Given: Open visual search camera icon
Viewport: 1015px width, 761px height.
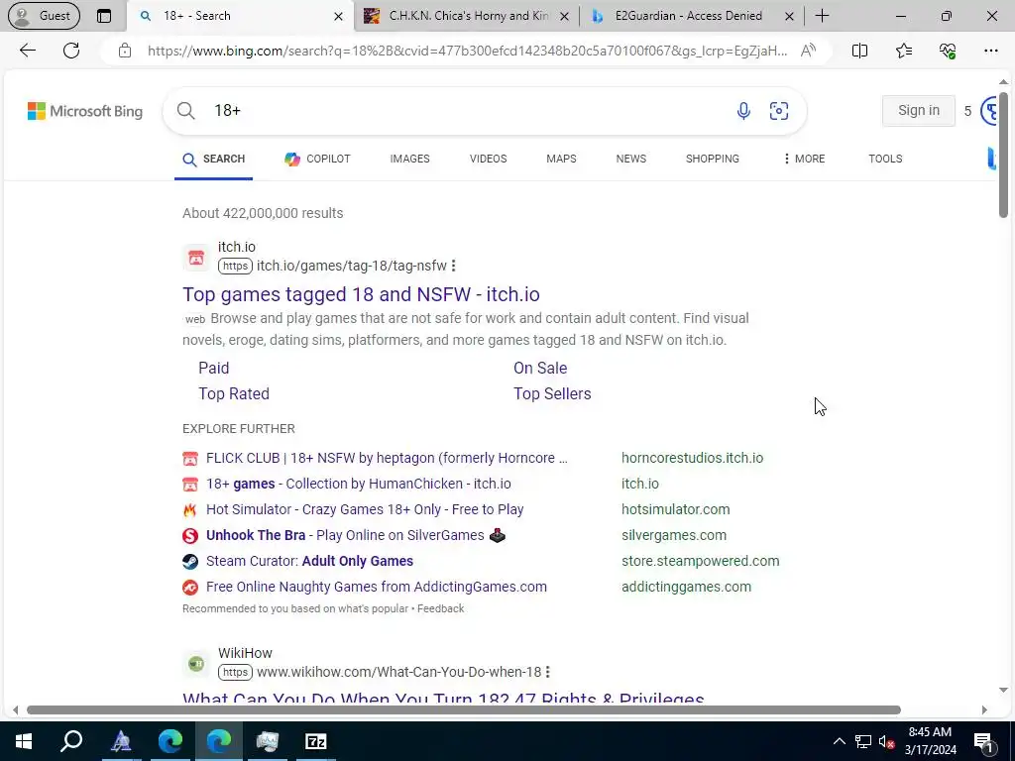Looking at the screenshot, I should coord(779,111).
